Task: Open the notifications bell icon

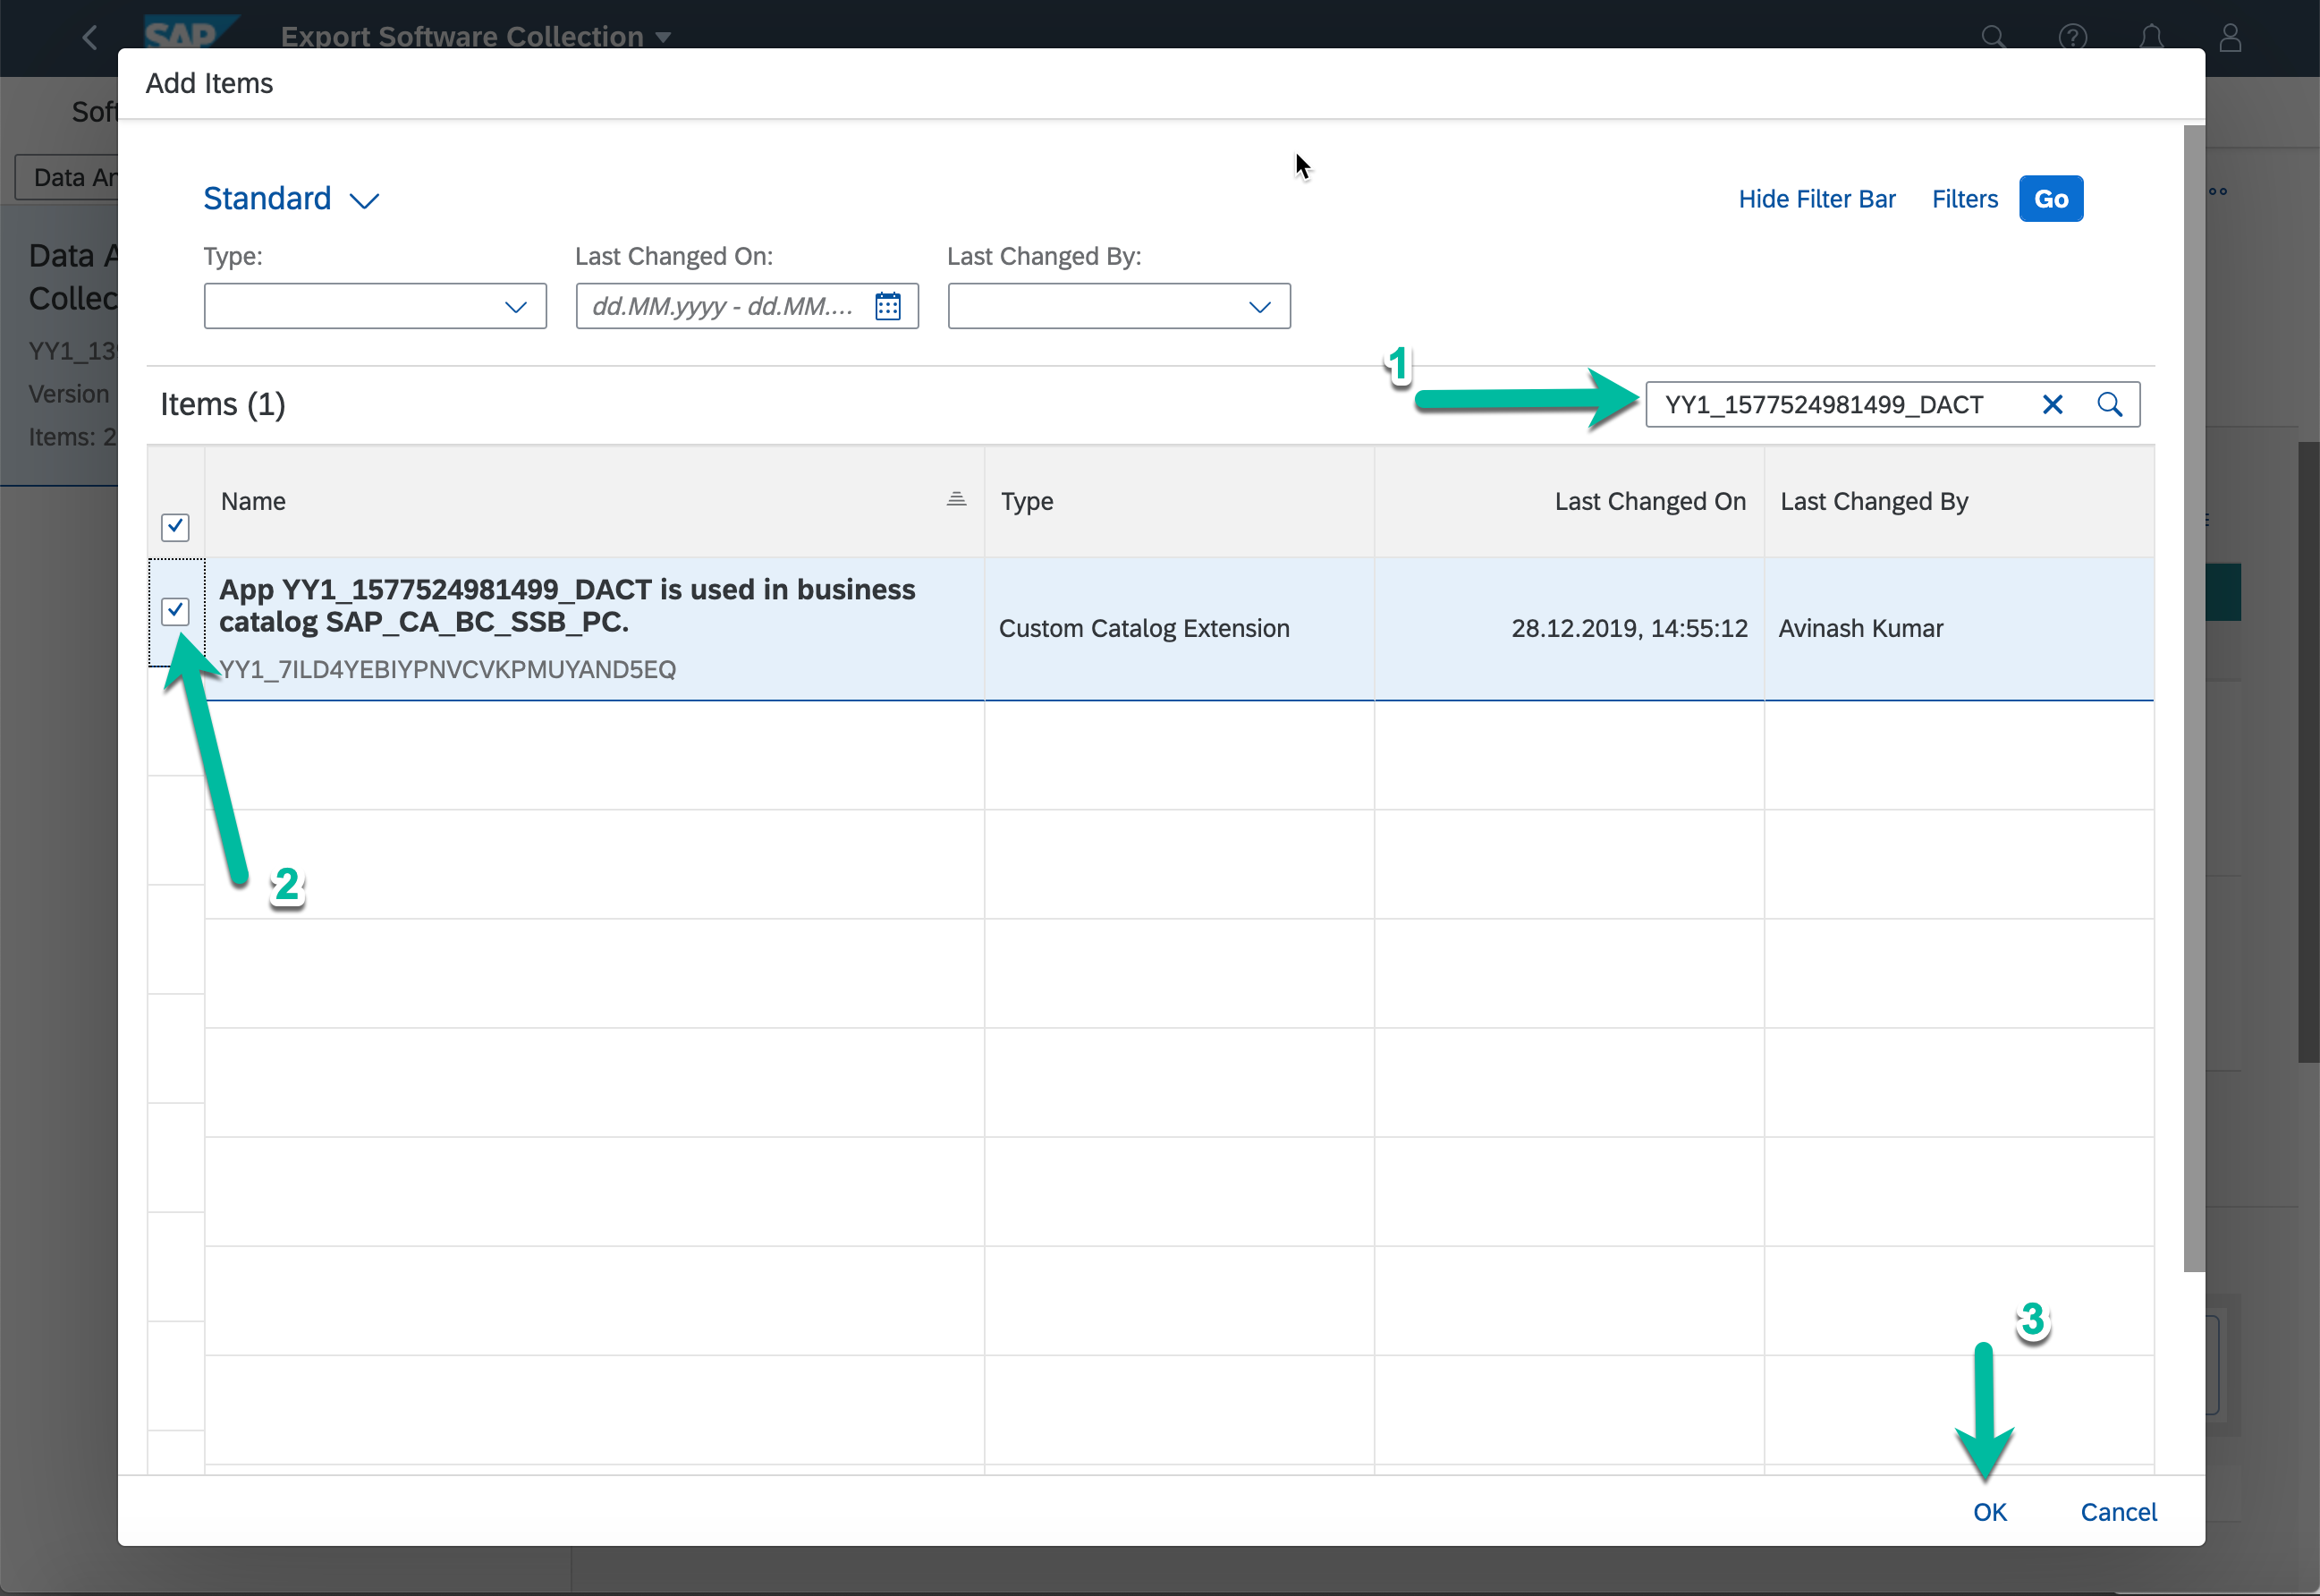Action: pos(2151,38)
